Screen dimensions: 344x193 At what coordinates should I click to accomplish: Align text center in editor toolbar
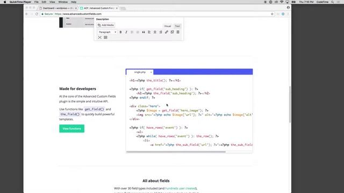(155, 32)
